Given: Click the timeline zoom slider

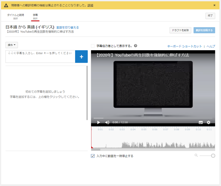Looking at the screenshot, I should pyautogui.click(x=207, y=156).
